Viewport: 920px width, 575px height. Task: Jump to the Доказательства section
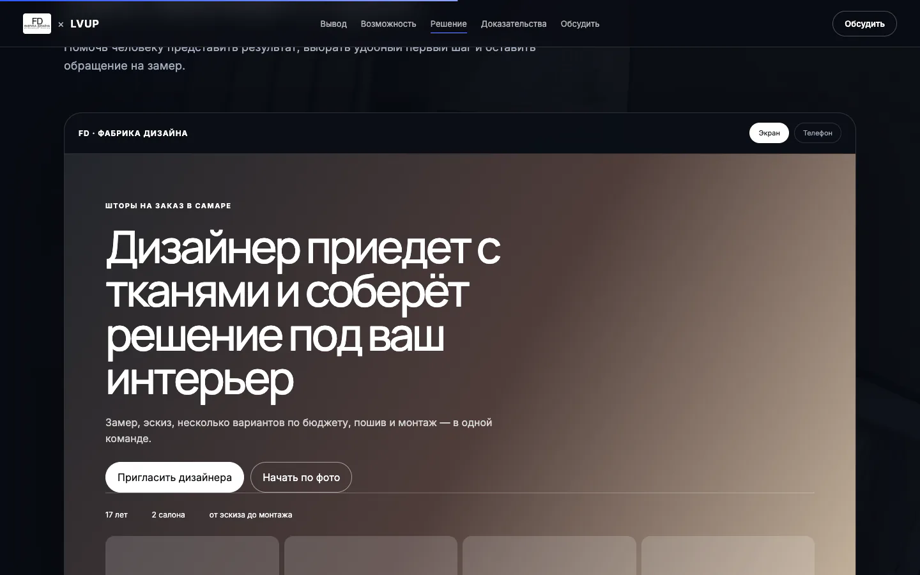pos(514,24)
